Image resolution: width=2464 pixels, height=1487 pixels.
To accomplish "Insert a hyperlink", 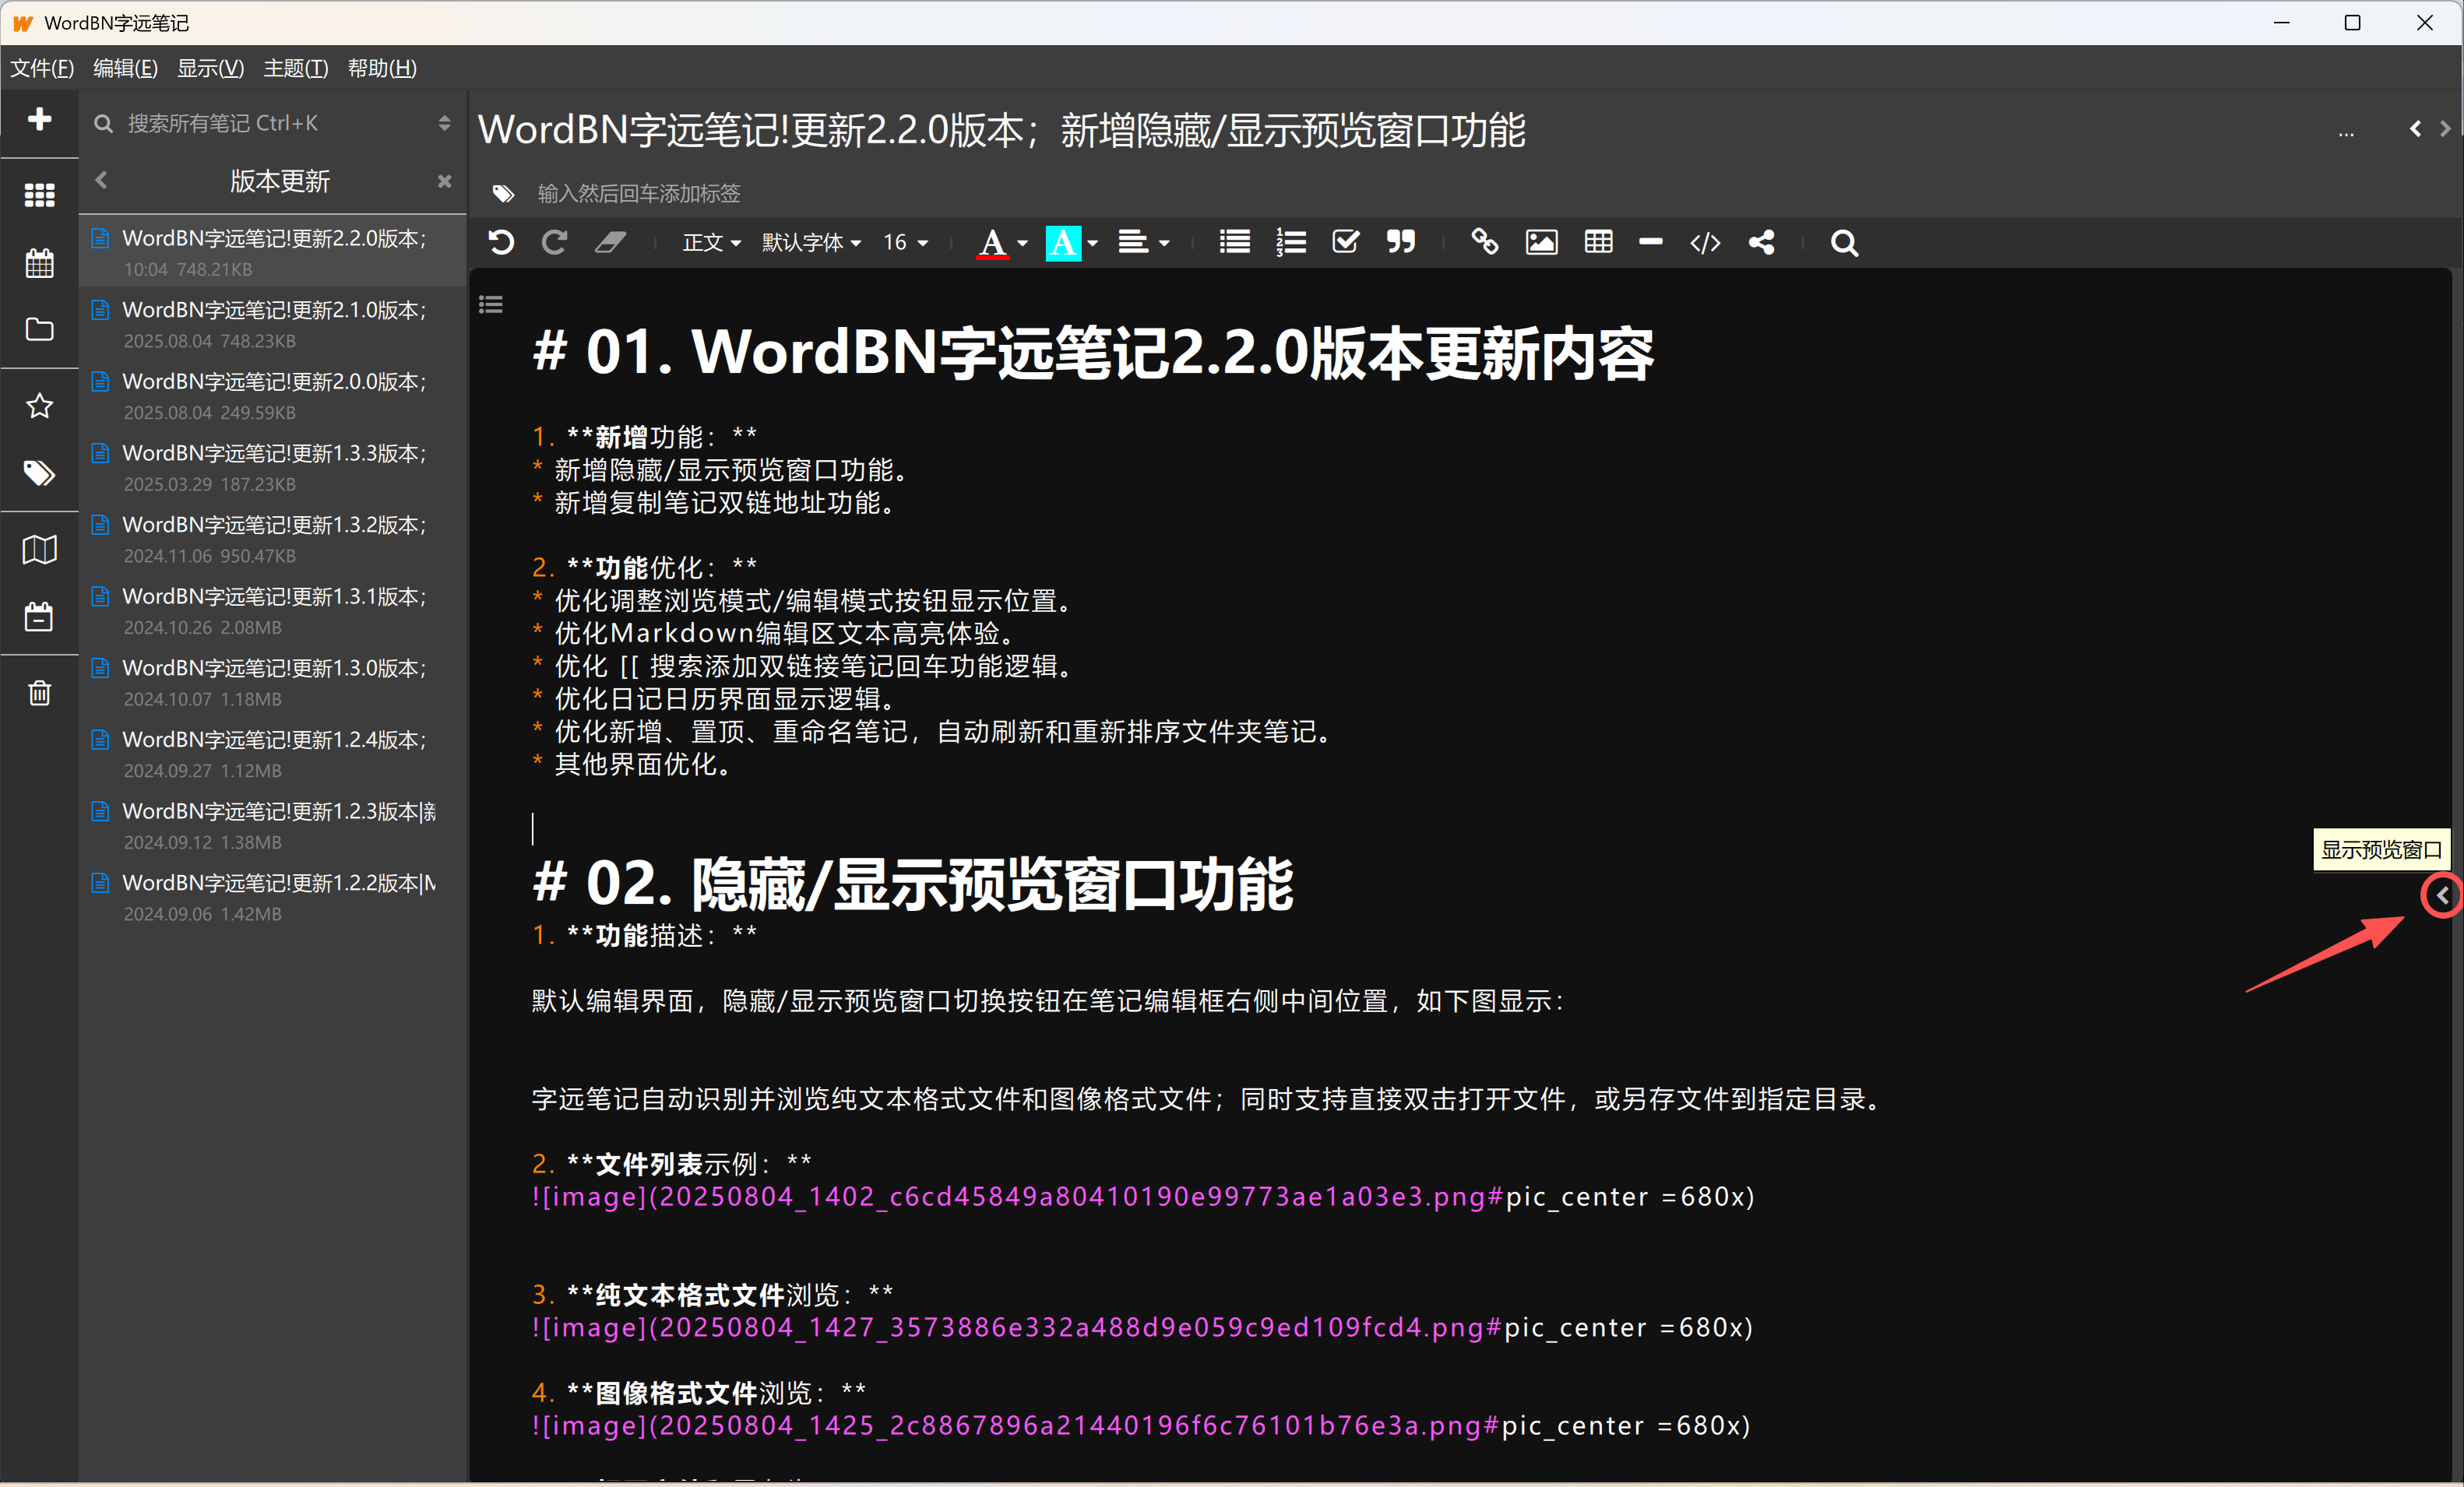I will point(1485,242).
